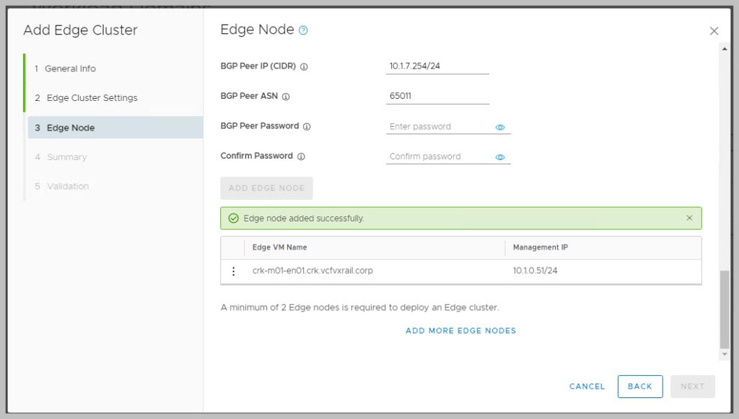Click the BGP Peer ASN input field
This screenshot has width=739, height=419.
point(437,96)
